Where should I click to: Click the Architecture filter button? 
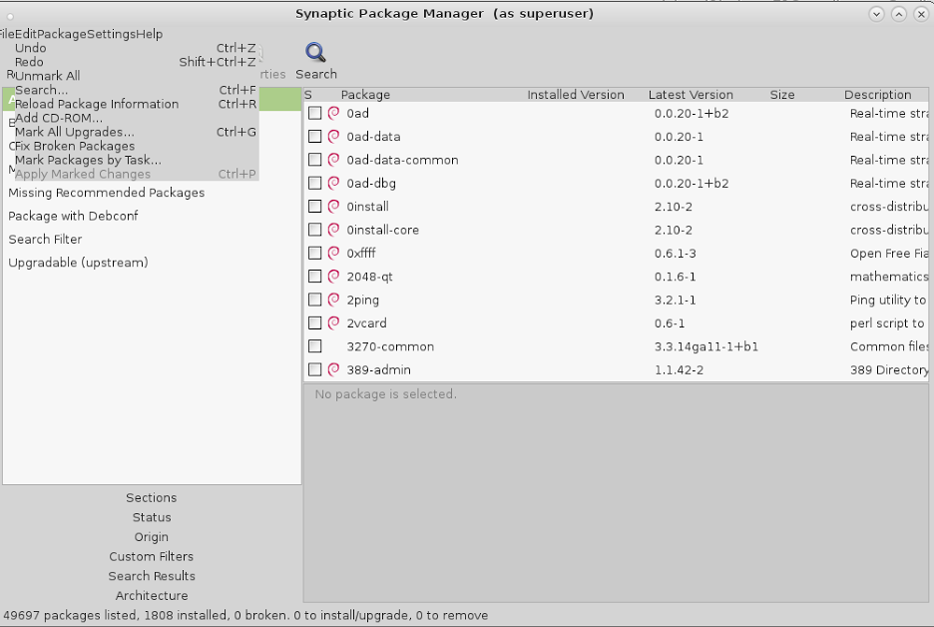152,596
